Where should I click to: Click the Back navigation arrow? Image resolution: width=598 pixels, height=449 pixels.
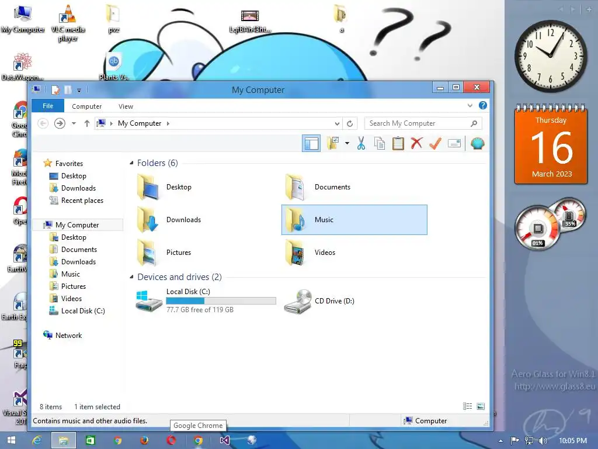click(43, 123)
